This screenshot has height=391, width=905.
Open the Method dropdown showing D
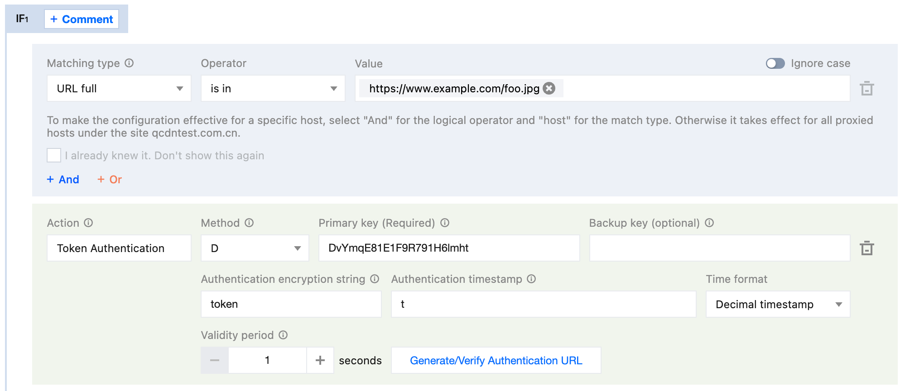coord(255,248)
